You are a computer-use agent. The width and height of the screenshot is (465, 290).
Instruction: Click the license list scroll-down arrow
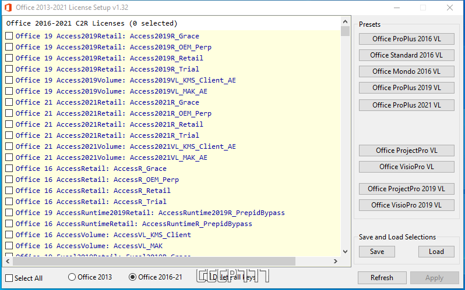[346, 252]
